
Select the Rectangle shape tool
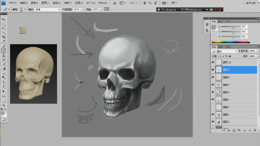click(3, 96)
